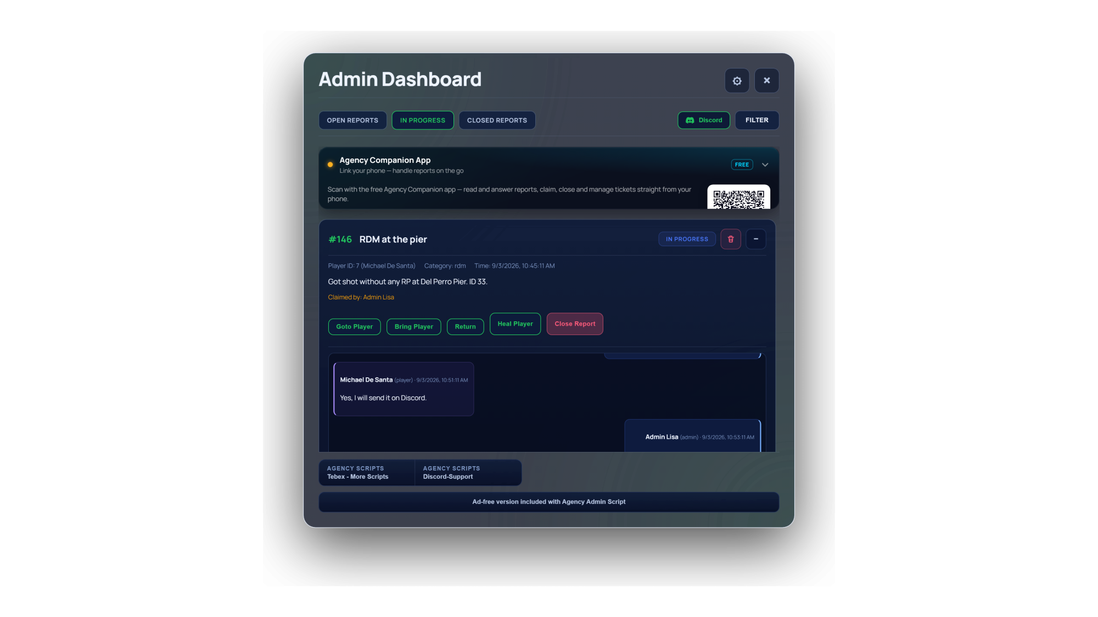Heal the reporting player

point(515,324)
